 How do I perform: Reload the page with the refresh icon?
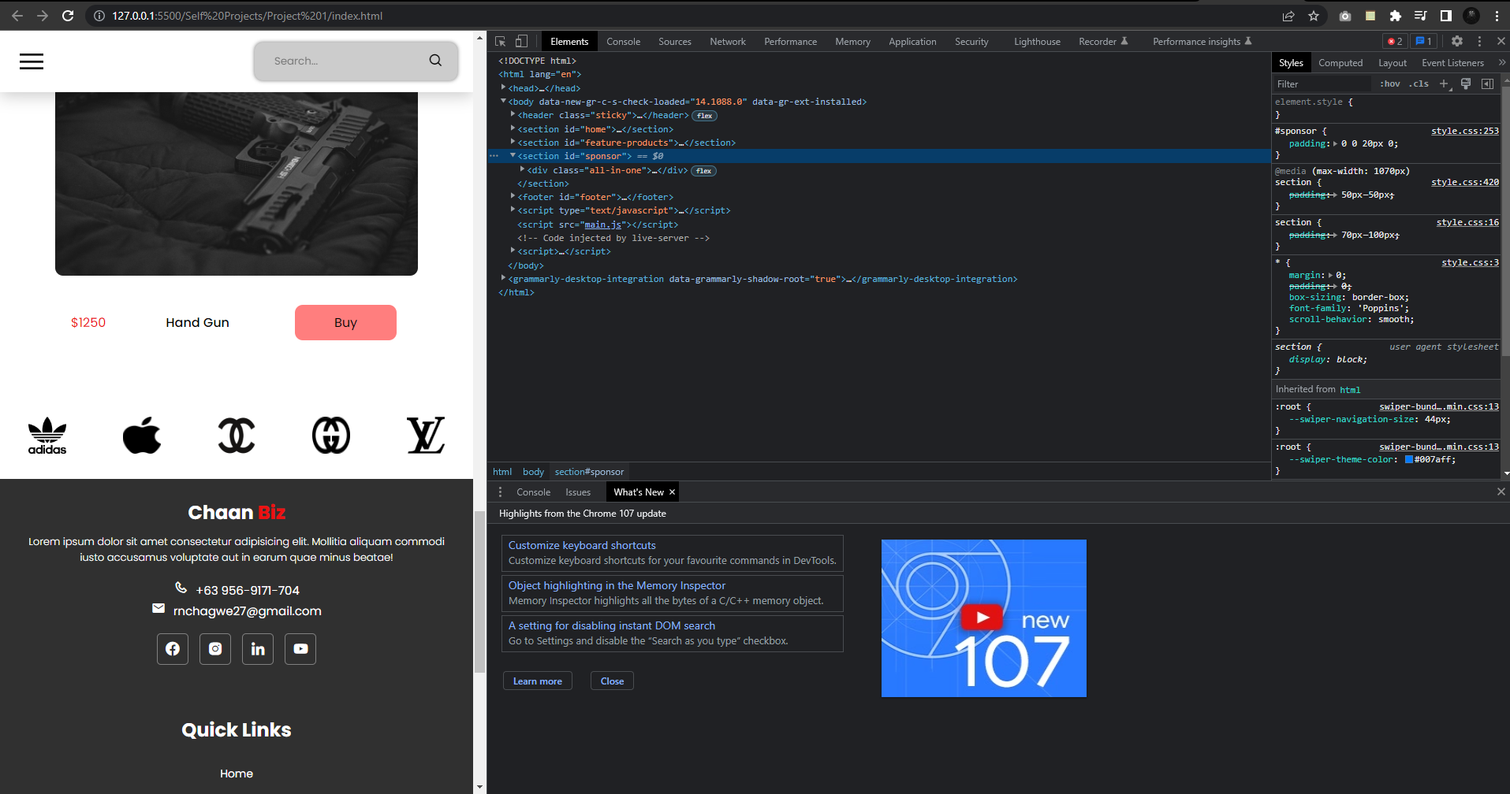pos(68,16)
